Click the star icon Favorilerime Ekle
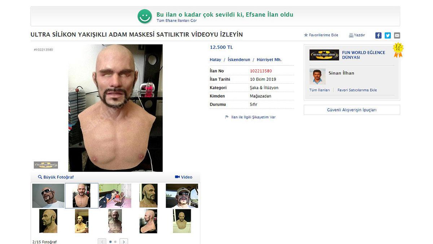Viewport: 433px width, 244px height. [306, 35]
